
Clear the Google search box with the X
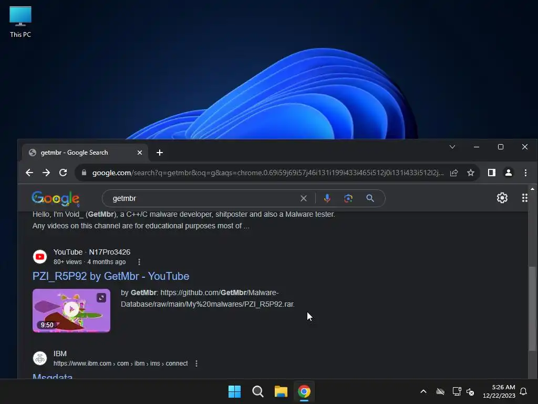tap(303, 198)
